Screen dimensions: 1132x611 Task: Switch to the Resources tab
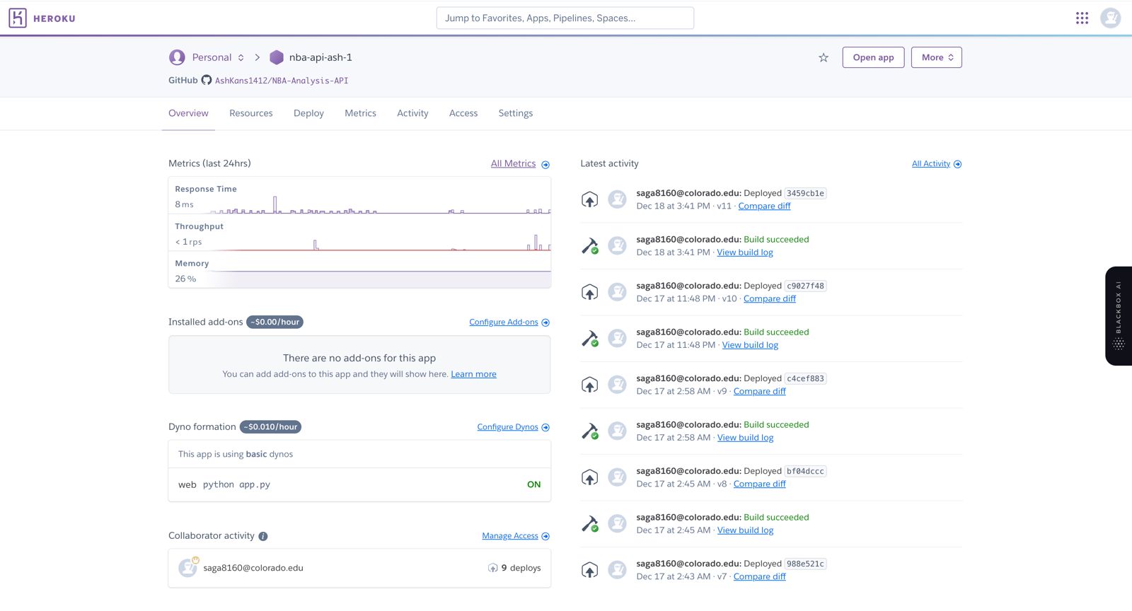(250, 113)
